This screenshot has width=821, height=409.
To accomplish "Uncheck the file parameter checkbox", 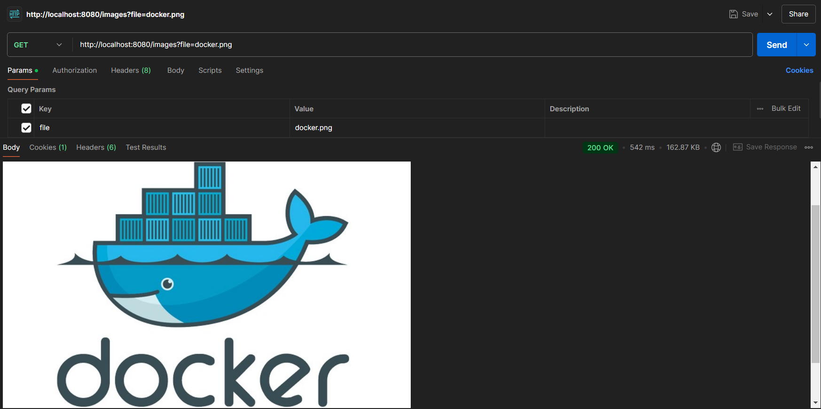I will (x=26, y=128).
